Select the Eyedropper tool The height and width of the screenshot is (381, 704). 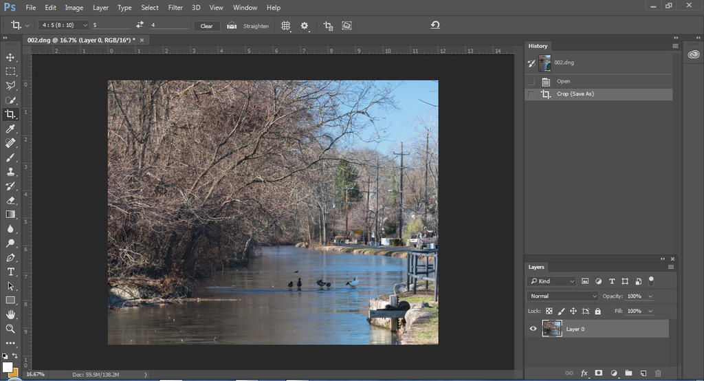click(x=10, y=129)
